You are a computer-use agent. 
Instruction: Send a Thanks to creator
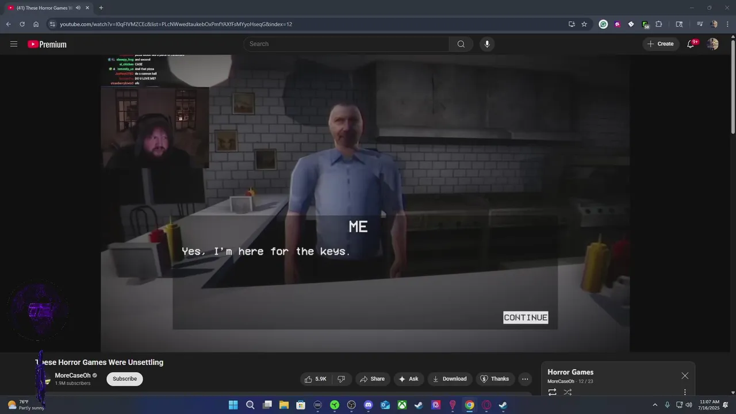pos(494,379)
